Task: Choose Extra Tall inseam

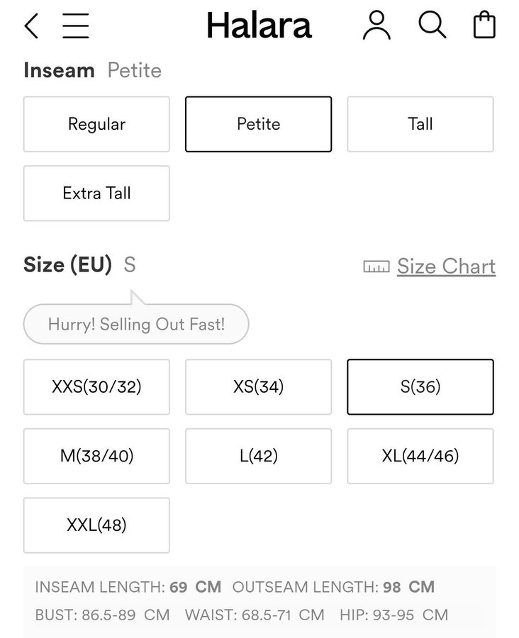Action: pos(96,194)
